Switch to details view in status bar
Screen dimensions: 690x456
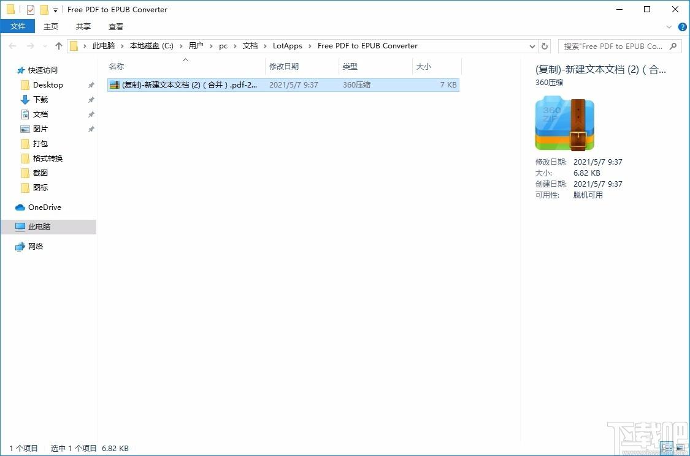pos(667,448)
